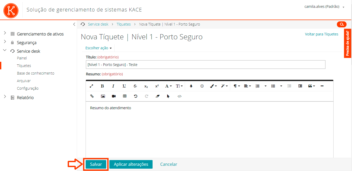Insert an image in the editor
Screen dimensions: 352x171
point(103,96)
